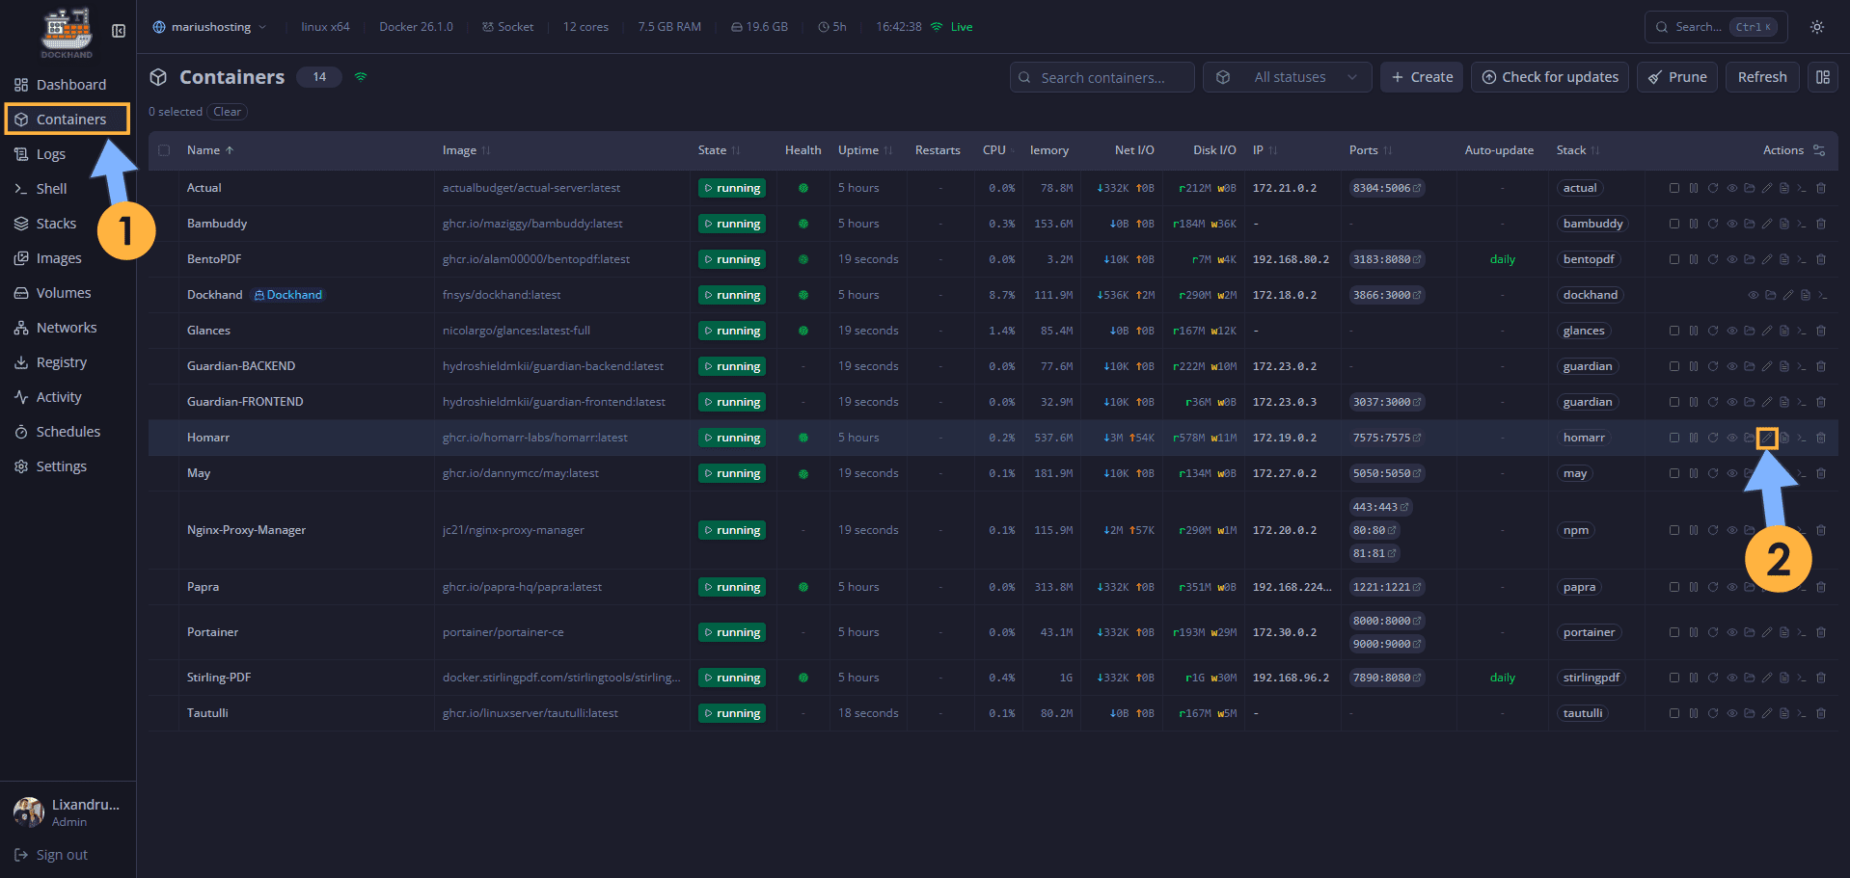This screenshot has width=1850, height=878.
Task: Toggle the select-all checkbox in the table header
Action: [x=163, y=150]
